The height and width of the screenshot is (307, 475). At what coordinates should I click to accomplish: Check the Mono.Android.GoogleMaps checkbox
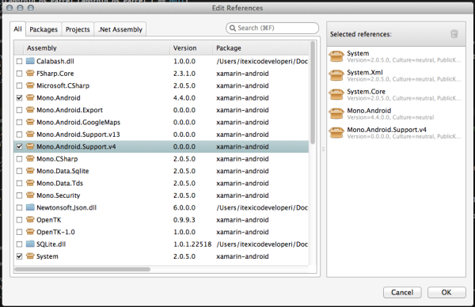pyautogui.click(x=19, y=122)
